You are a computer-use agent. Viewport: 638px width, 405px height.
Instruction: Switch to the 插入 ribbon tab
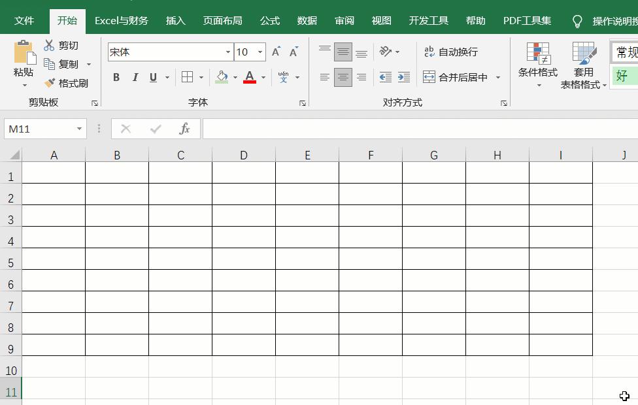point(175,20)
